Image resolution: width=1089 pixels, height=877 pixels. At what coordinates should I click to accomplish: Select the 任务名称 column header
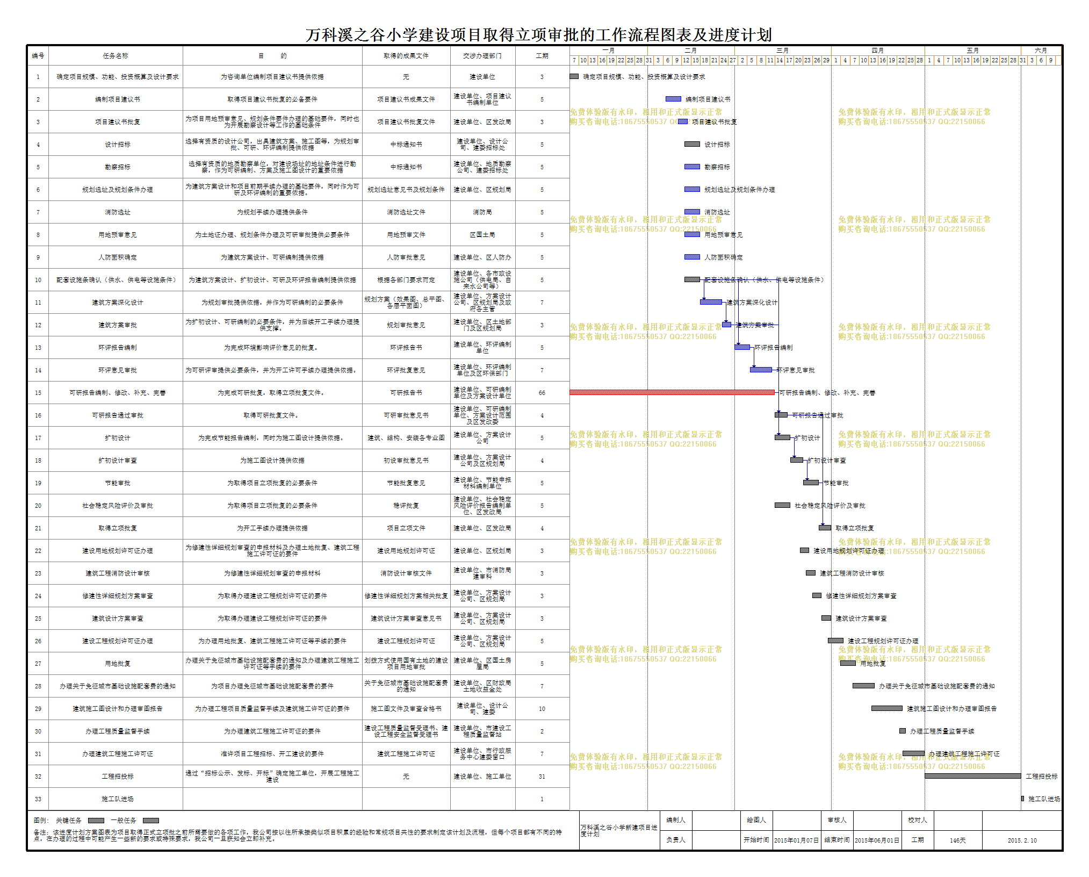pyautogui.click(x=116, y=56)
